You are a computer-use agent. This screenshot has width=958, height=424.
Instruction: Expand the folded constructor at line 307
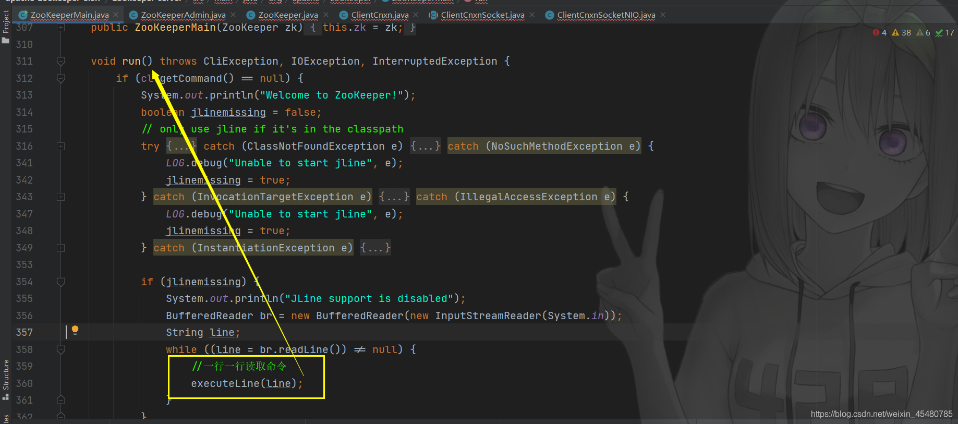(x=61, y=28)
